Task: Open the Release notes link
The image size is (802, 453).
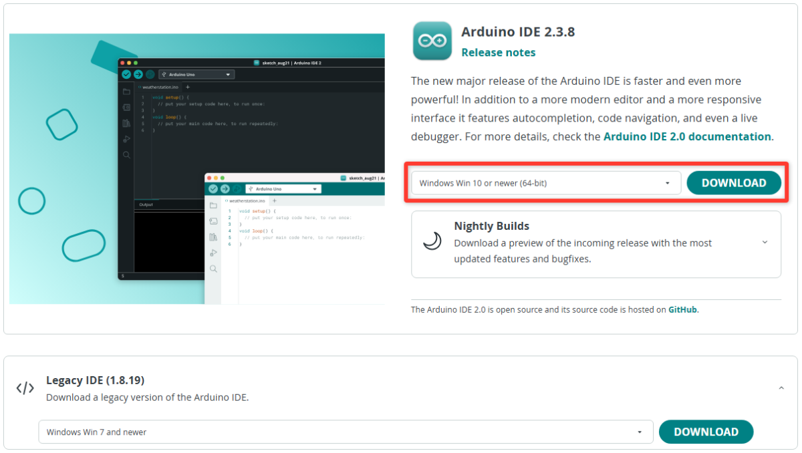Action: coord(498,52)
